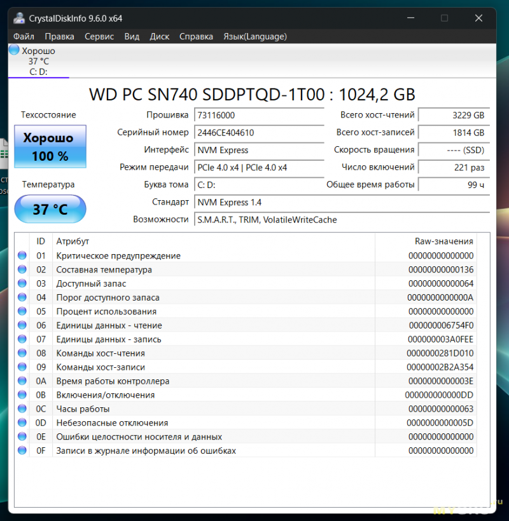Click the status orb for 'Единицы данных - запись'
This screenshot has height=521, width=509.
pyautogui.click(x=22, y=339)
